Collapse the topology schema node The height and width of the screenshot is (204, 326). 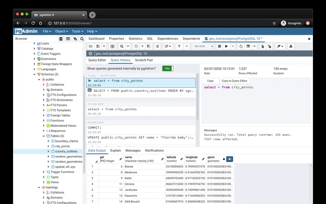39,187
